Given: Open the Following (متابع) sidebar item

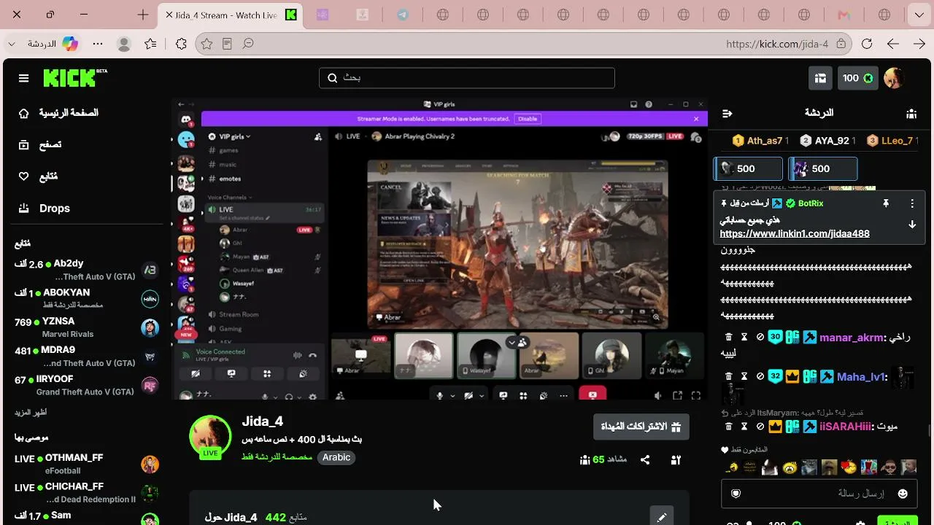Looking at the screenshot, I should (38, 176).
